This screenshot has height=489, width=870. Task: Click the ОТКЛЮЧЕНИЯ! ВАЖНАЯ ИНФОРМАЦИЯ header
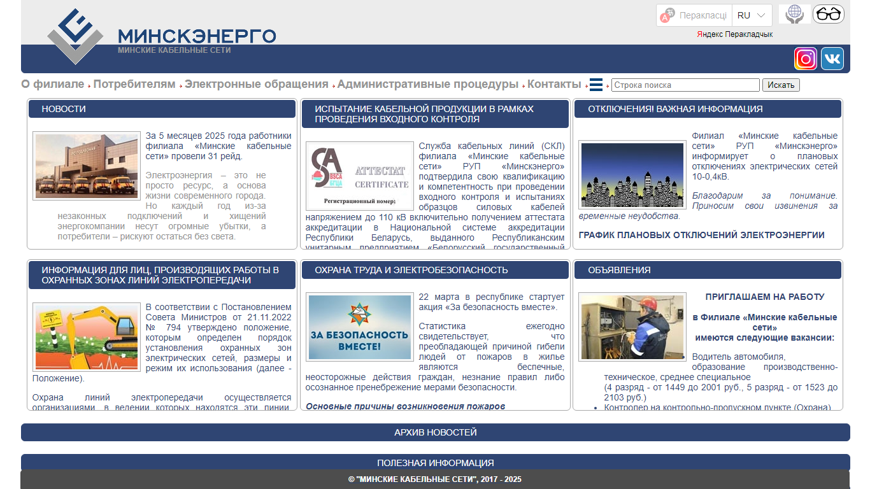tap(708, 109)
